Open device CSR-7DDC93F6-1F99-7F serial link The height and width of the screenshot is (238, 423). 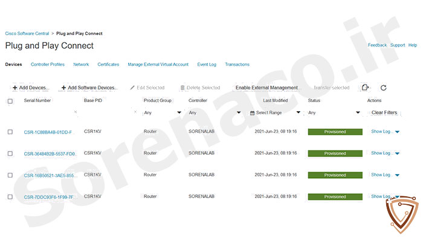pyautogui.click(x=50, y=197)
